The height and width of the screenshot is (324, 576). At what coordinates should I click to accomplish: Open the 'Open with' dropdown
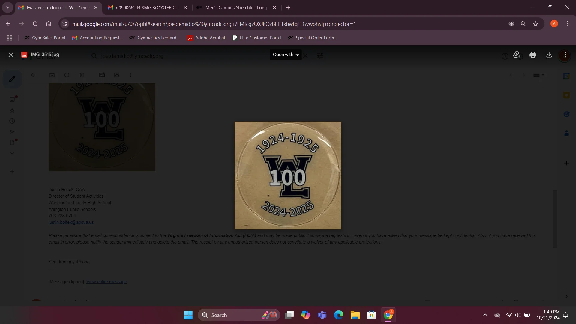(x=286, y=55)
